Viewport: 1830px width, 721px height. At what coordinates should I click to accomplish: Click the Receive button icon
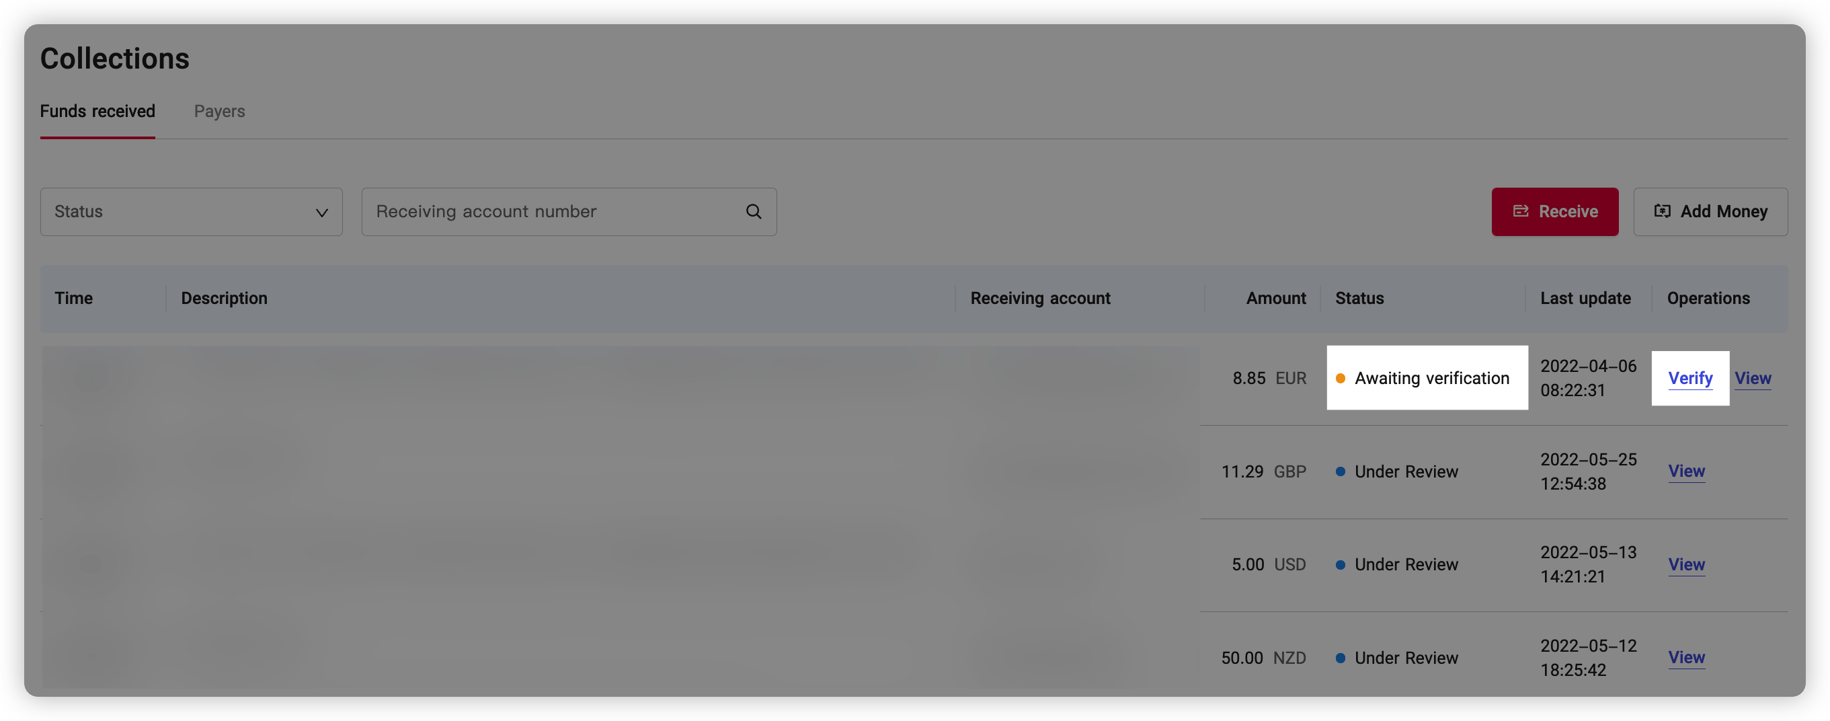tap(1520, 211)
